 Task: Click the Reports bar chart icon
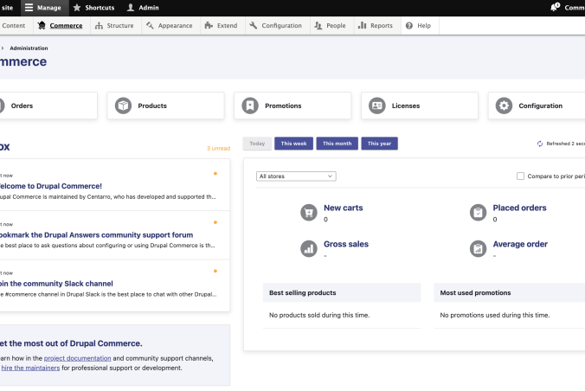(x=362, y=25)
